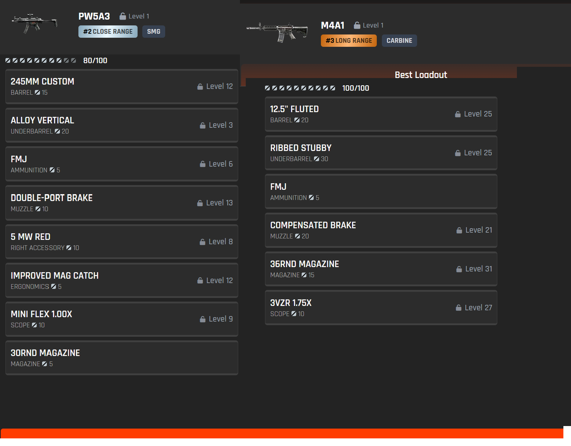Select the 12.5" FLUTED attachment name
Viewport: 571px width, 446px height.
click(x=294, y=109)
